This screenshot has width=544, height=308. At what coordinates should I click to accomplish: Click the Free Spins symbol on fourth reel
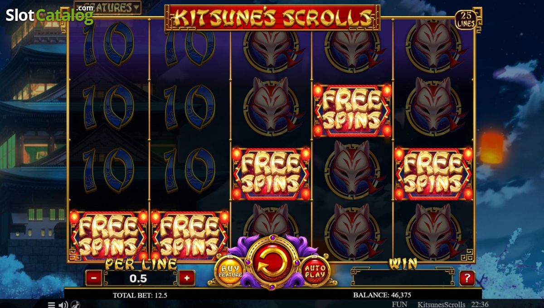click(x=352, y=111)
